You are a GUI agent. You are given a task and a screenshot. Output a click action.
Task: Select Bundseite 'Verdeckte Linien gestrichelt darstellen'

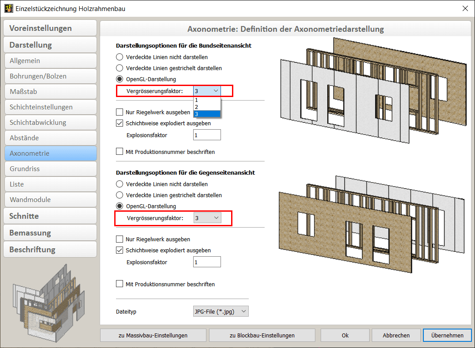click(120, 68)
